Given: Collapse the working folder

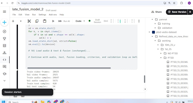Looking at the screenshot, I should 155,41.
